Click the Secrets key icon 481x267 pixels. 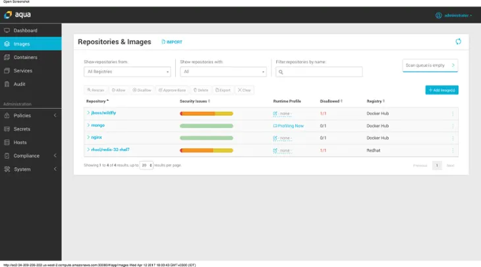click(x=7, y=129)
